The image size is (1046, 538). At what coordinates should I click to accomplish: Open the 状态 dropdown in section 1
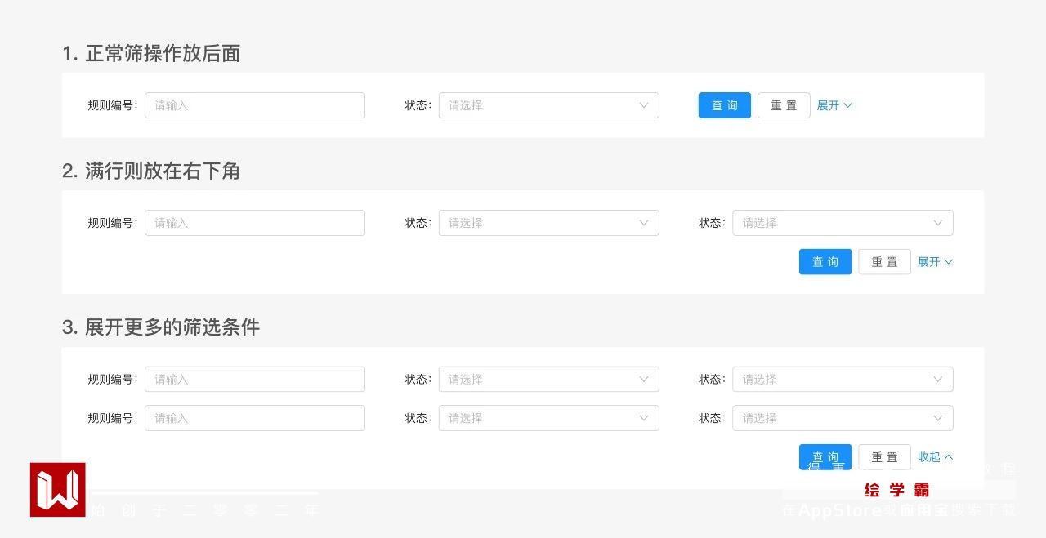[548, 105]
